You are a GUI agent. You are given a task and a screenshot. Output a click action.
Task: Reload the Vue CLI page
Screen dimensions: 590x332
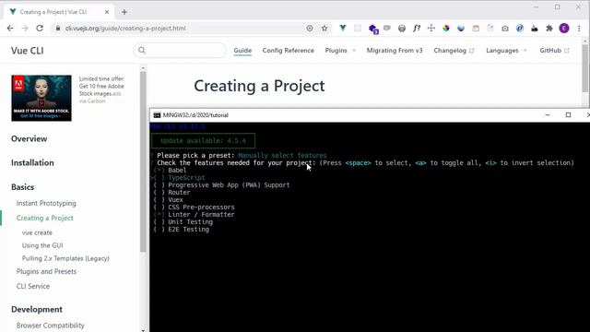tap(40, 29)
